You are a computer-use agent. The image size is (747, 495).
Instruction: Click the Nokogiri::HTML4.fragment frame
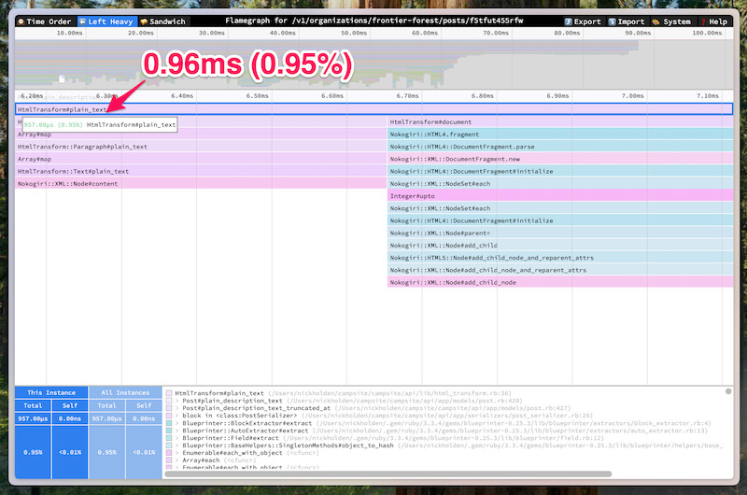[x=560, y=134]
